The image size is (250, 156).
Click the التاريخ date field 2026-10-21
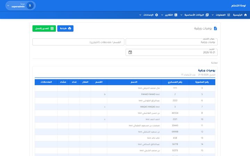172,52
